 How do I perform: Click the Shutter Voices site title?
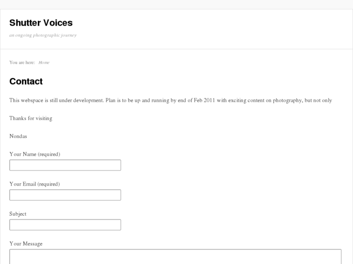point(41,23)
